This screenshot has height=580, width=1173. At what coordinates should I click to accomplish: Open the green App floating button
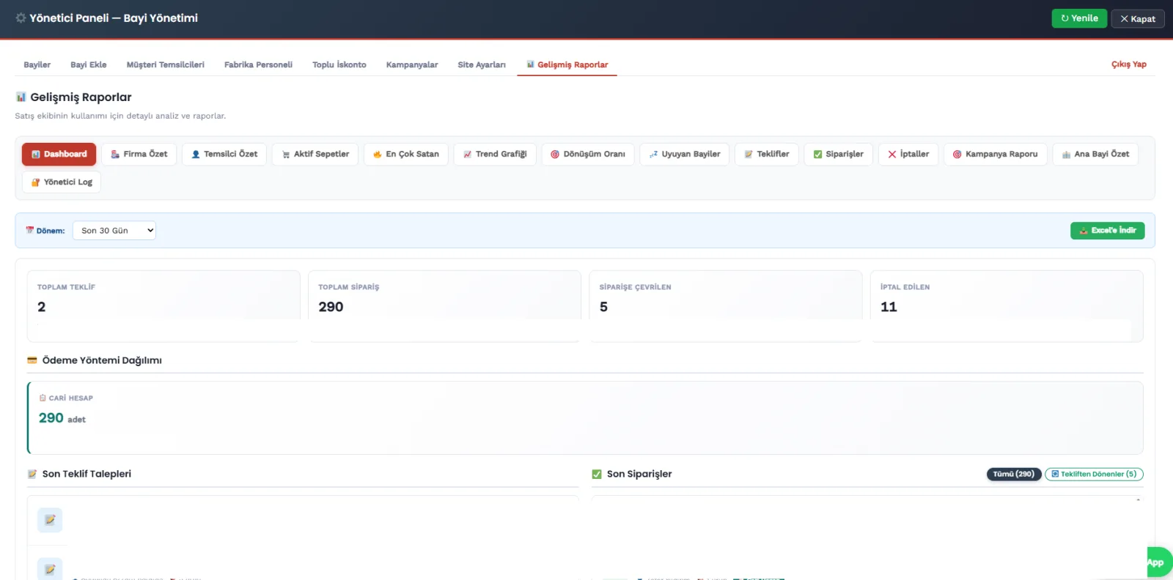tap(1158, 562)
